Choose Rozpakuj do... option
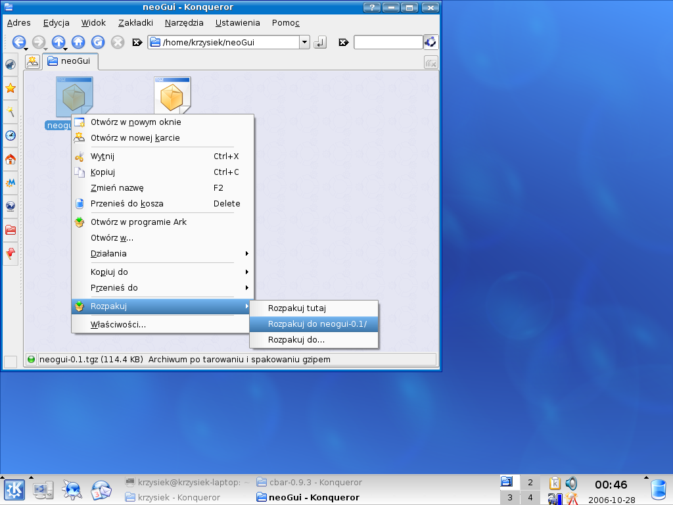 coord(313,340)
